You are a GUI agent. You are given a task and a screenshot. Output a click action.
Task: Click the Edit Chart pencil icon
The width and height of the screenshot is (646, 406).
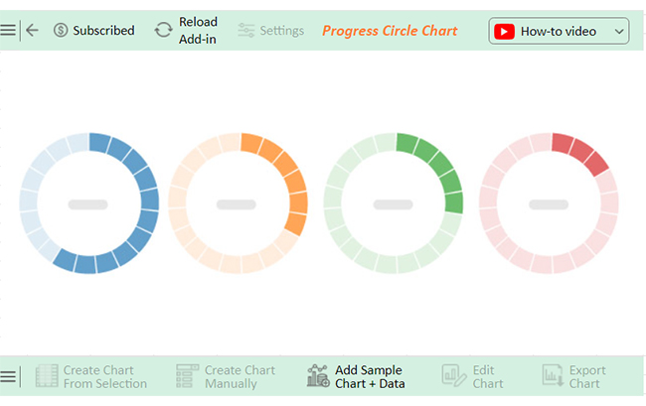pyautogui.click(x=453, y=376)
